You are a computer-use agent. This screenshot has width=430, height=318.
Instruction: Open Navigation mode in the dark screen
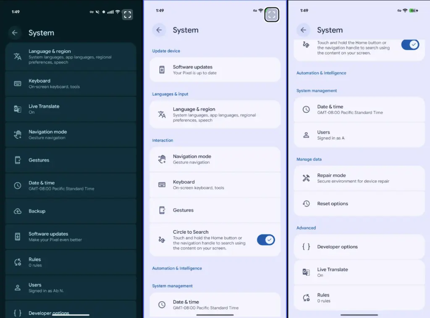coord(71,135)
